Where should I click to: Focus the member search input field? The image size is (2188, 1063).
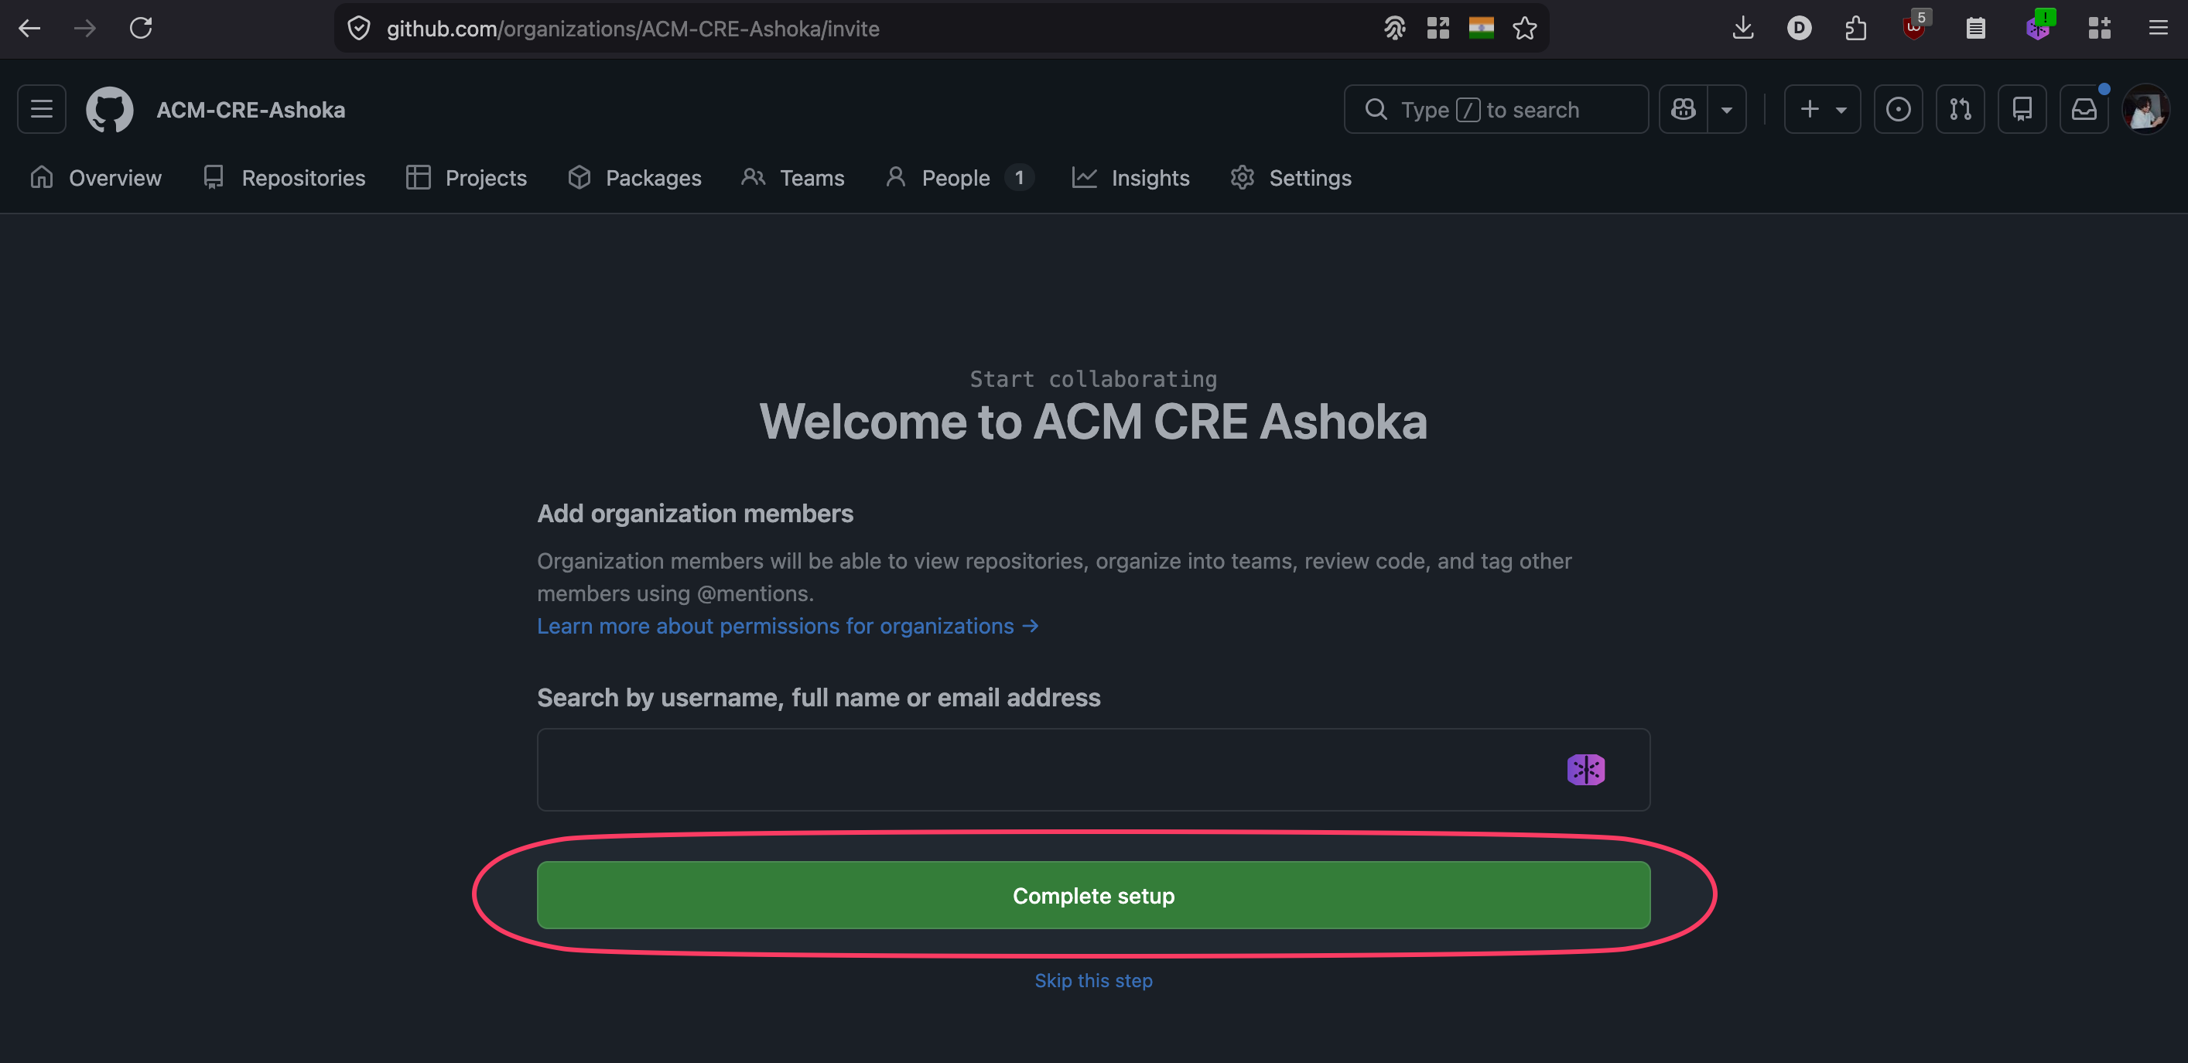click(x=1093, y=769)
